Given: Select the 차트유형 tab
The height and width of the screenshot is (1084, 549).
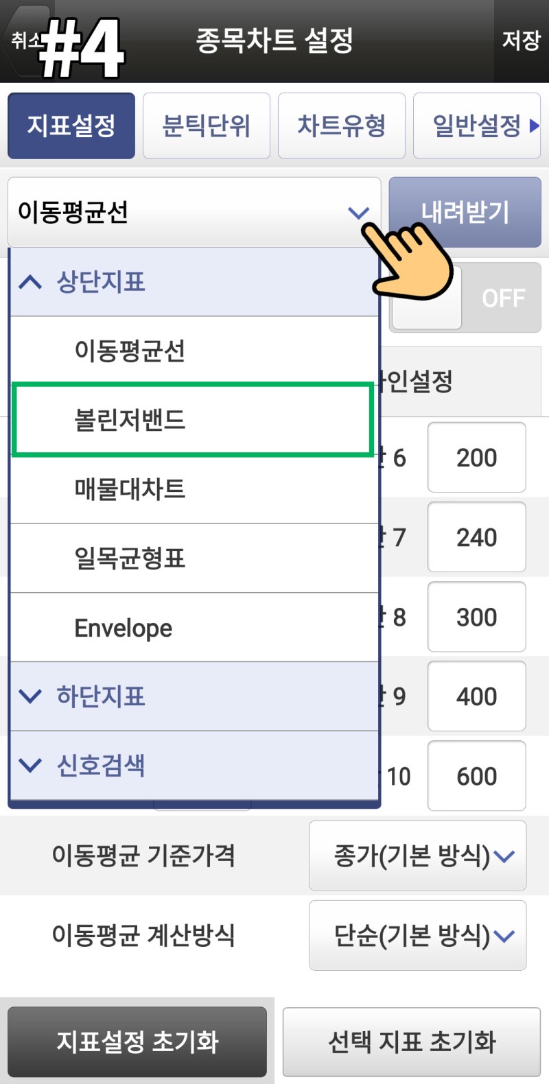Looking at the screenshot, I should point(342,126).
